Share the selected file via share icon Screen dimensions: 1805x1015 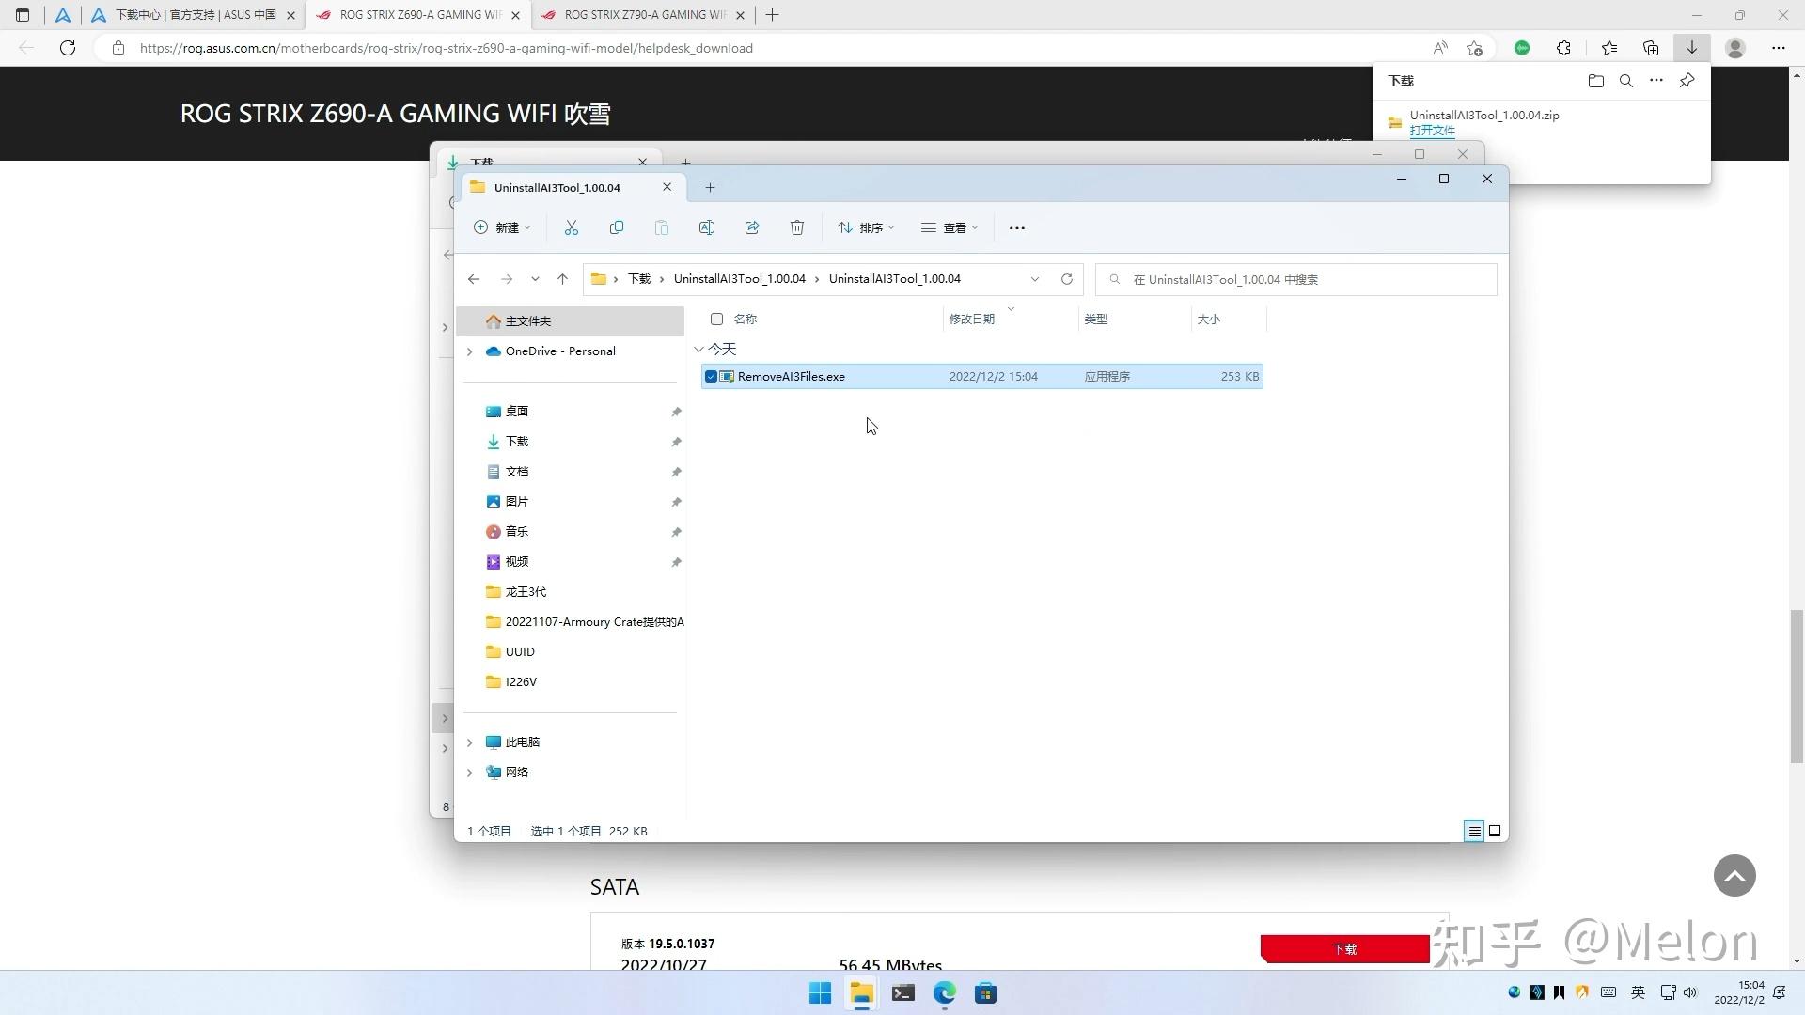[752, 227]
